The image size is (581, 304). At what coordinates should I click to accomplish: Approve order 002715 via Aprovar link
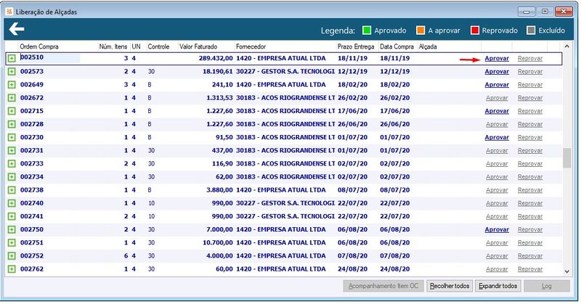click(x=497, y=111)
